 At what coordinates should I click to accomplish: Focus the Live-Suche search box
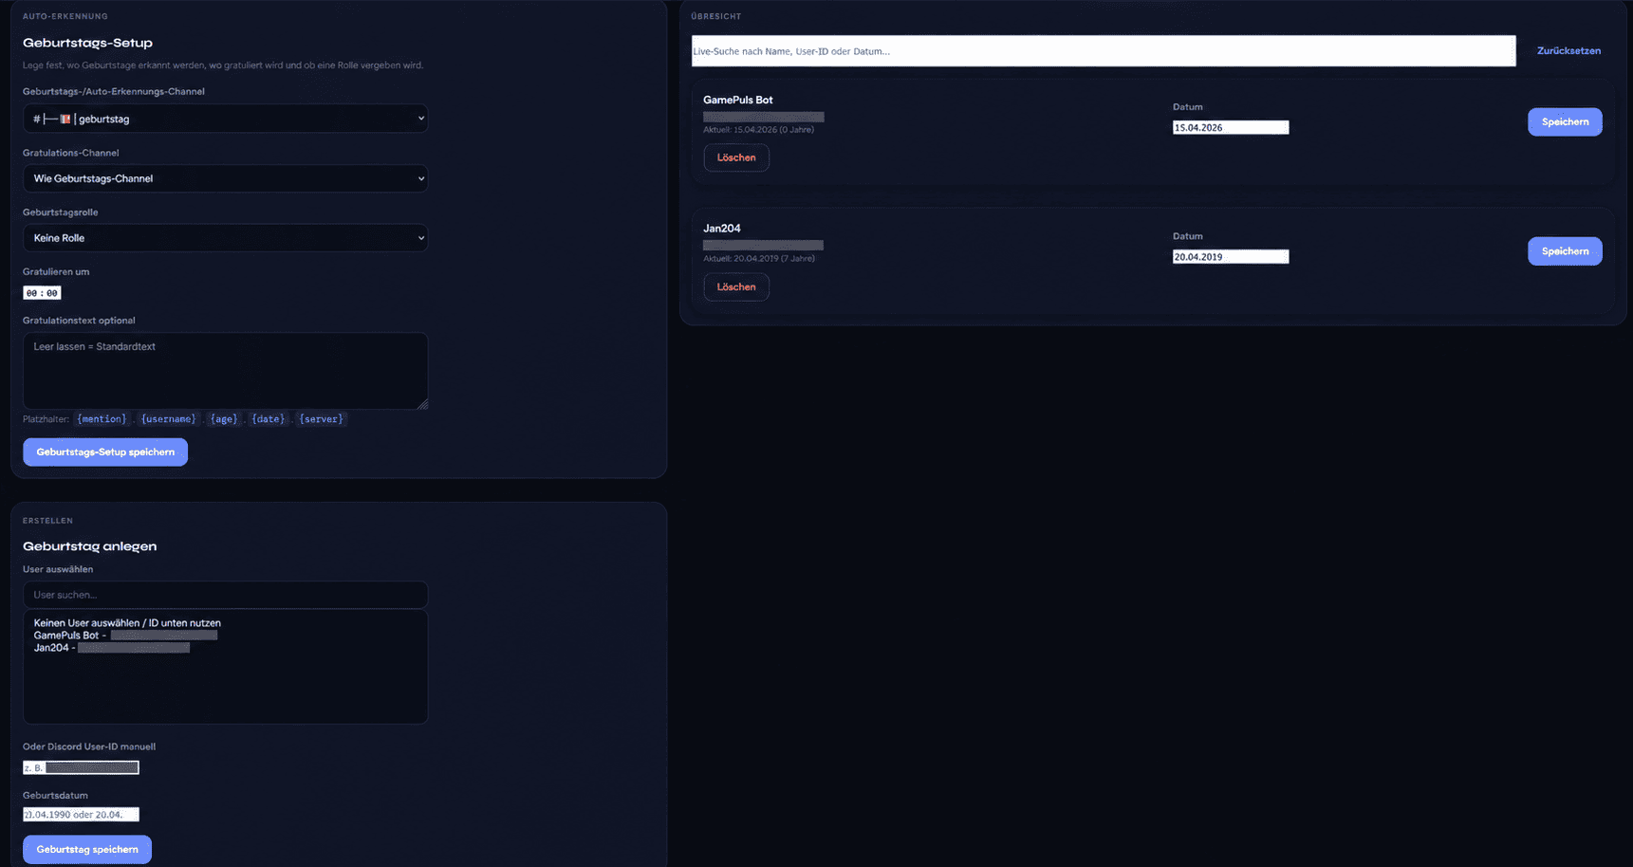click(x=1104, y=51)
